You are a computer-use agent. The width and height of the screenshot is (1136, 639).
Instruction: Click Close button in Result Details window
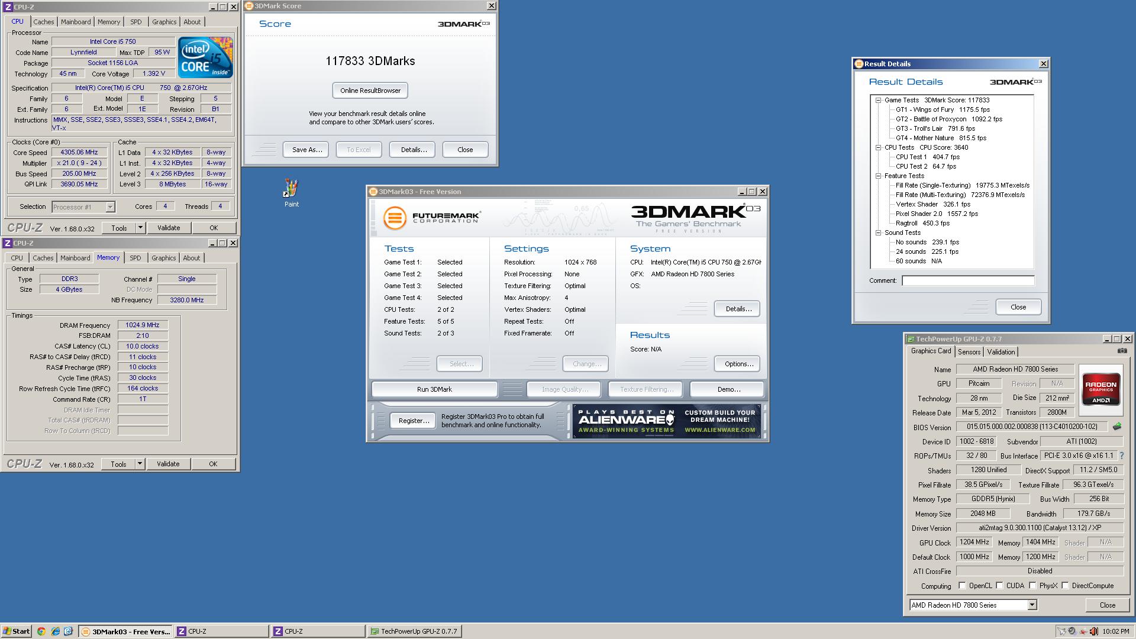coord(1018,307)
